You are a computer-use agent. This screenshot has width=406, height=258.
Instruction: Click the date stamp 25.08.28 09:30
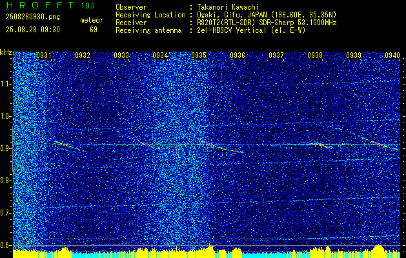[x=33, y=30]
